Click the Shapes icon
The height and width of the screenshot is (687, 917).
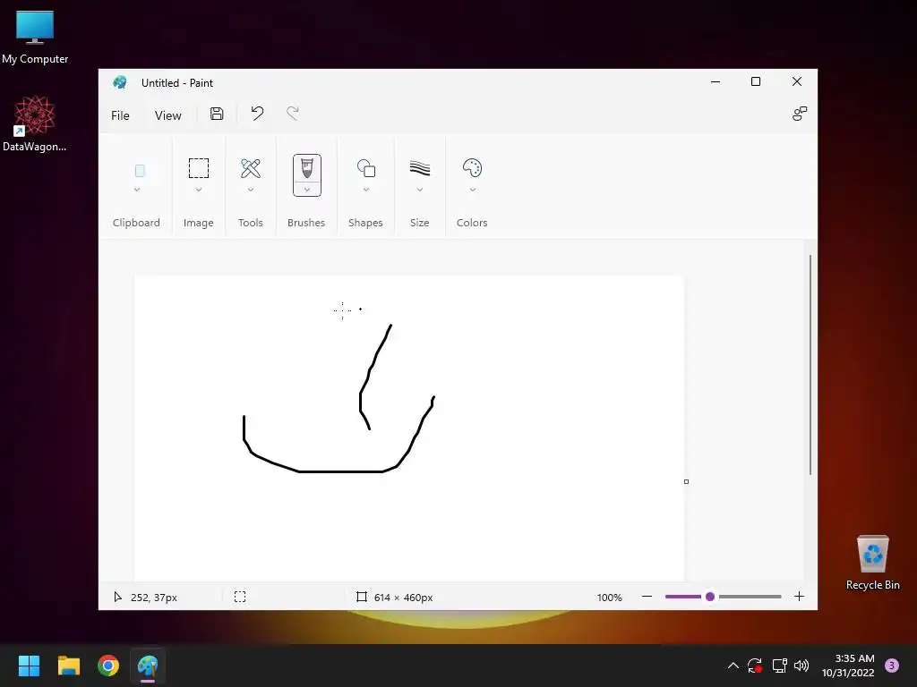(366, 168)
